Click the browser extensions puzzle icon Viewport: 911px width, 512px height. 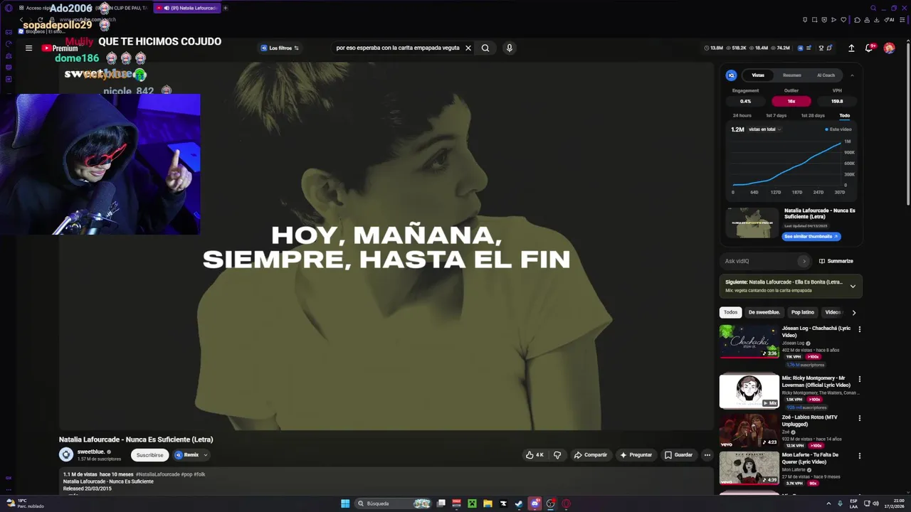(x=857, y=20)
